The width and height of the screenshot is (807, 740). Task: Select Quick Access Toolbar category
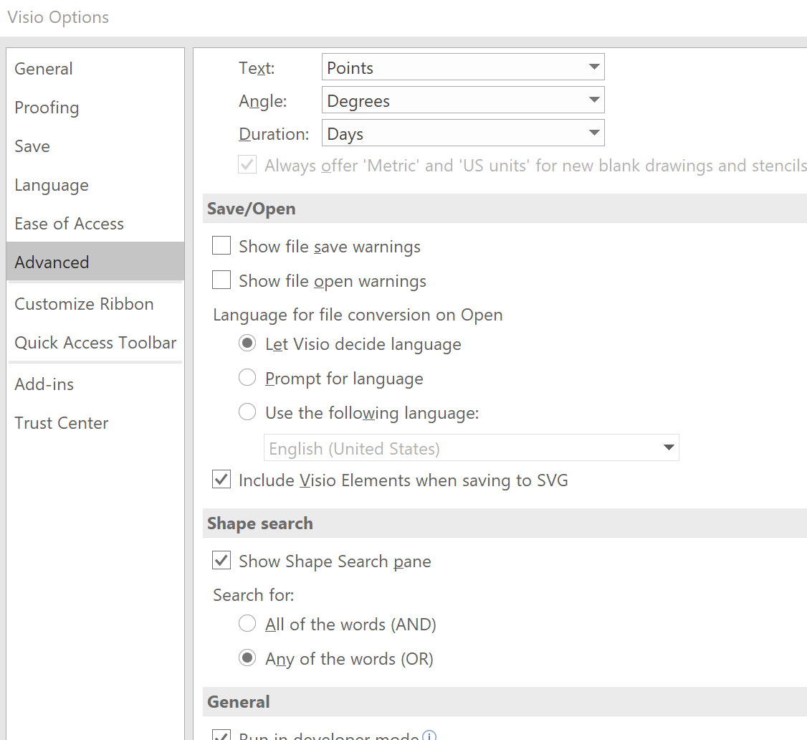95,343
